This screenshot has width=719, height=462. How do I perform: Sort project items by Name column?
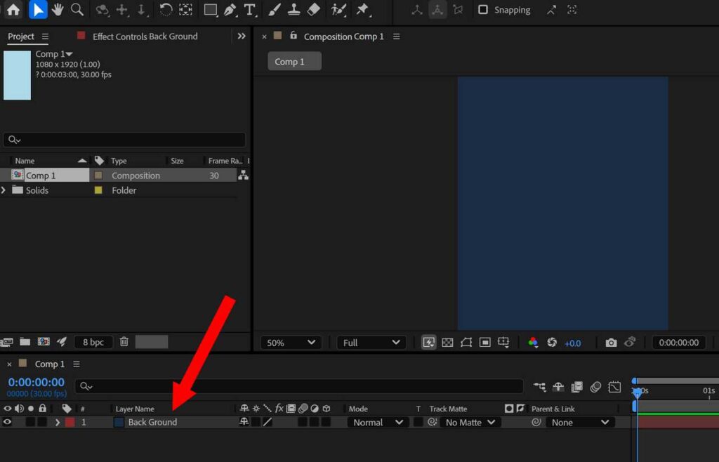(x=25, y=161)
